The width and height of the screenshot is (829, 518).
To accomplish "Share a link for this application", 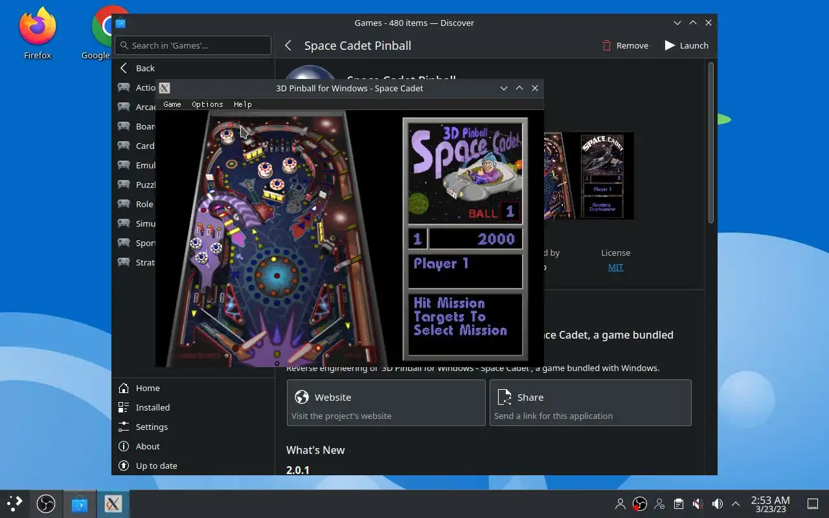I will click(590, 403).
